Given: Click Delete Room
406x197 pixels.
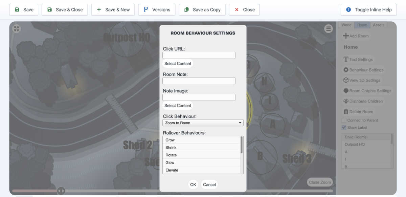Looking at the screenshot, I should [358, 112].
